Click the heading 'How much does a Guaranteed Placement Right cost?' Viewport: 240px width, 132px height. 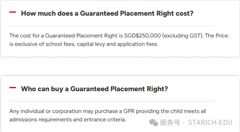tap(107, 14)
